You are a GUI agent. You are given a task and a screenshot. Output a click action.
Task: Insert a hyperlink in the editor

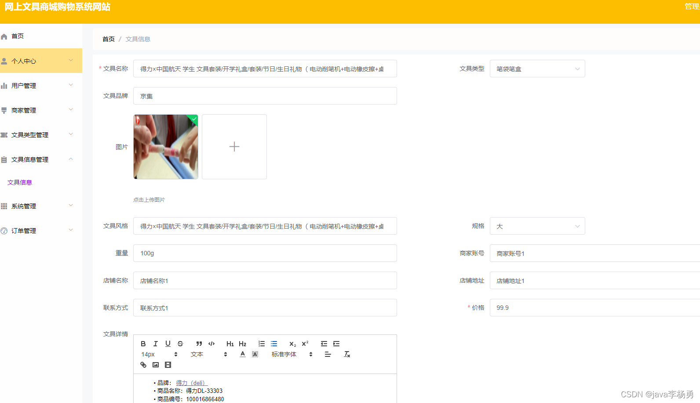point(143,365)
